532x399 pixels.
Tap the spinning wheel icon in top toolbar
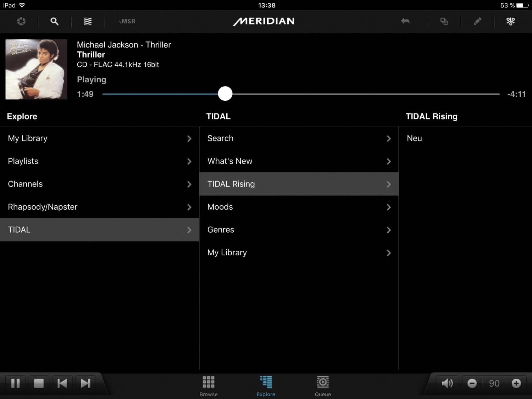coord(21,21)
